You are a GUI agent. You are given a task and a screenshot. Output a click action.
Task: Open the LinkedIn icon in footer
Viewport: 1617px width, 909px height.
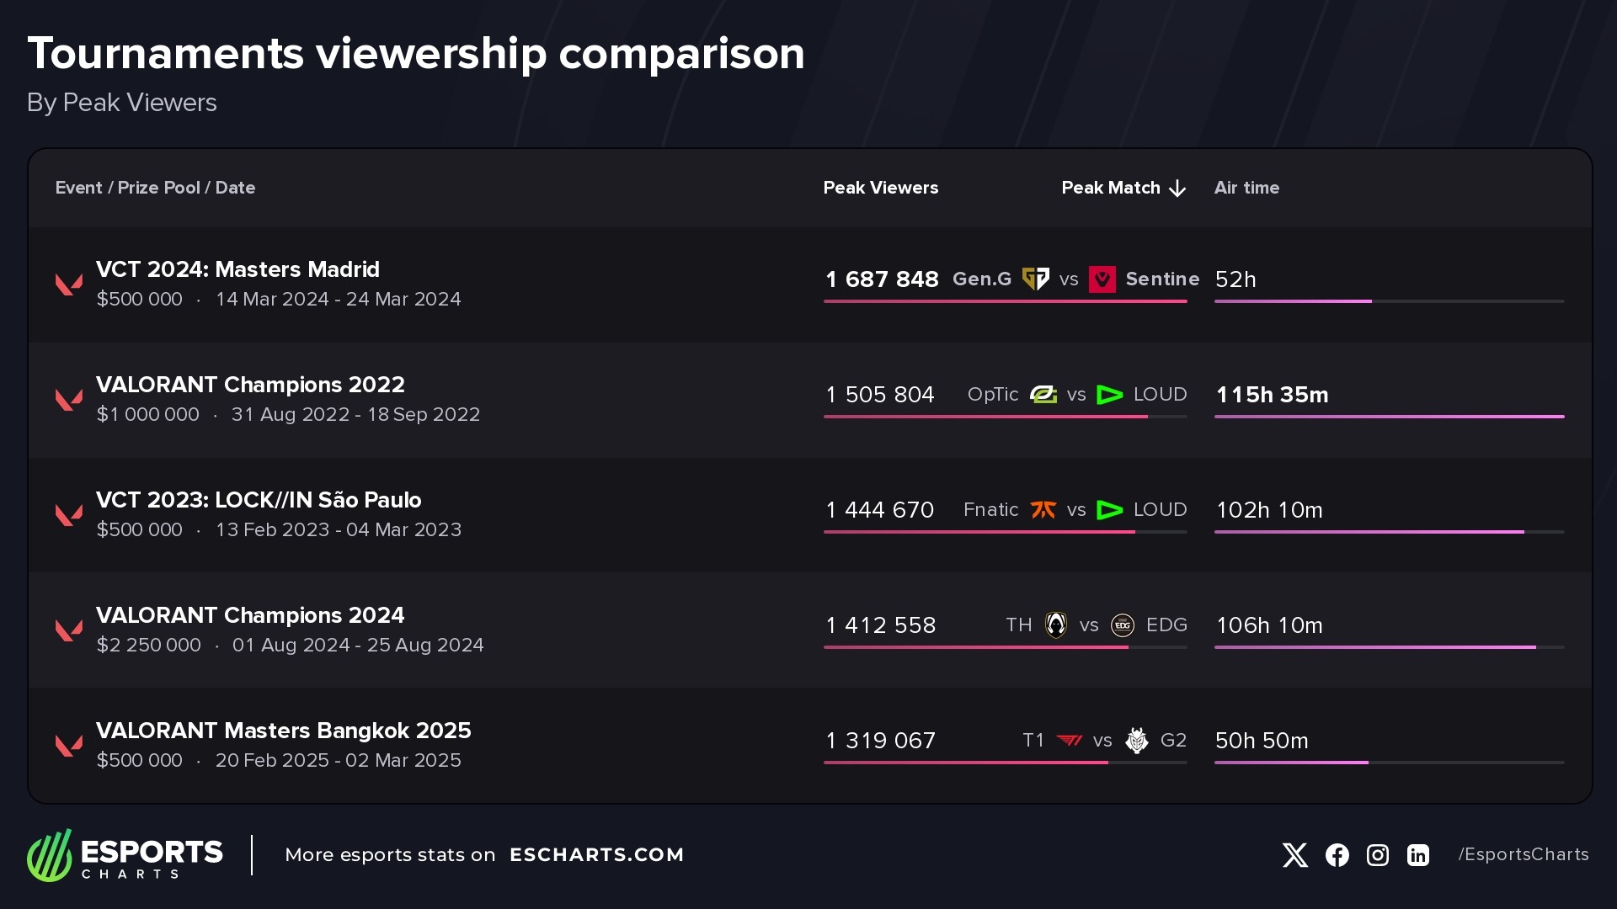pos(1417,855)
